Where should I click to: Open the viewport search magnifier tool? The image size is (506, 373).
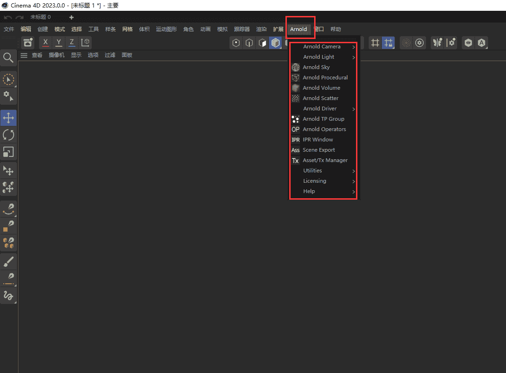(x=8, y=57)
